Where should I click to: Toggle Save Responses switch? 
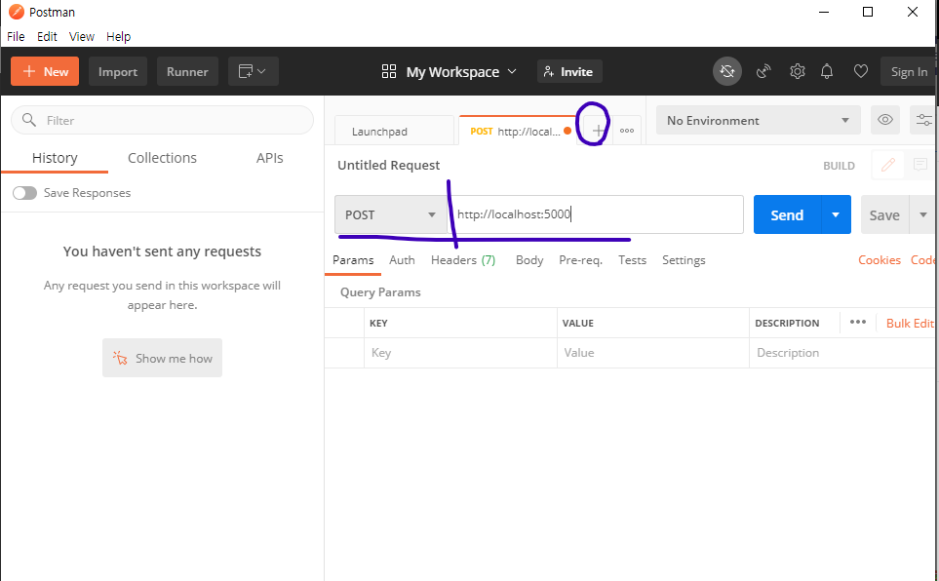point(24,193)
